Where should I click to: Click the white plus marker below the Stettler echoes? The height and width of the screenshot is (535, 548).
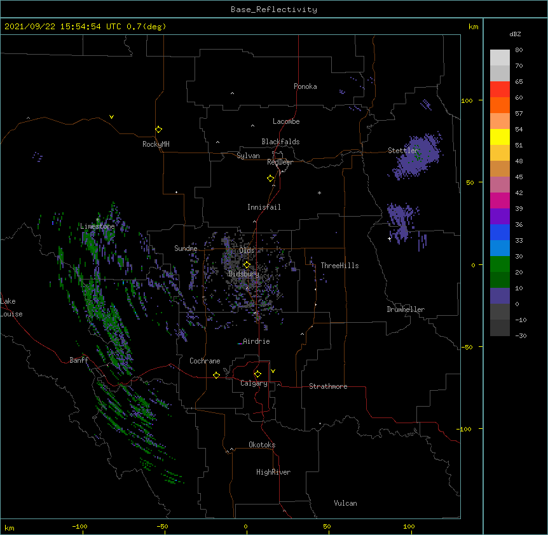(x=389, y=238)
